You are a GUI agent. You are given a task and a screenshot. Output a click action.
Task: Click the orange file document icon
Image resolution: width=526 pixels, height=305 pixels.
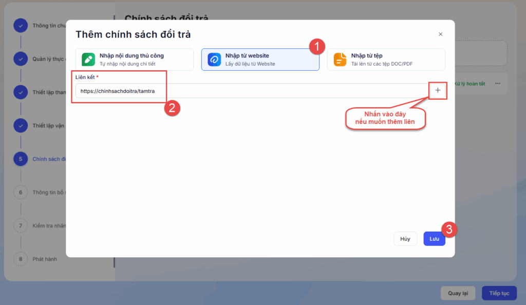pyautogui.click(x=340, y=60)
